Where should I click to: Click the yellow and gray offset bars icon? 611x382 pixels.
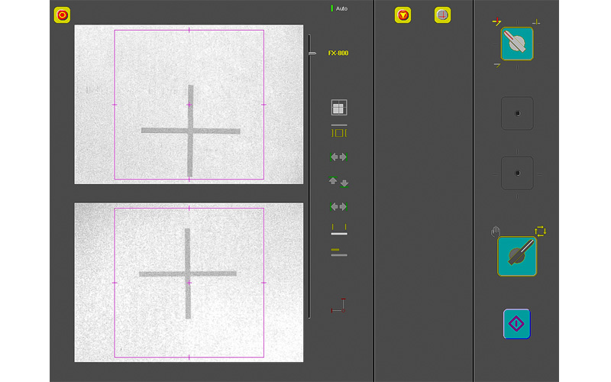tap(338, 252)
